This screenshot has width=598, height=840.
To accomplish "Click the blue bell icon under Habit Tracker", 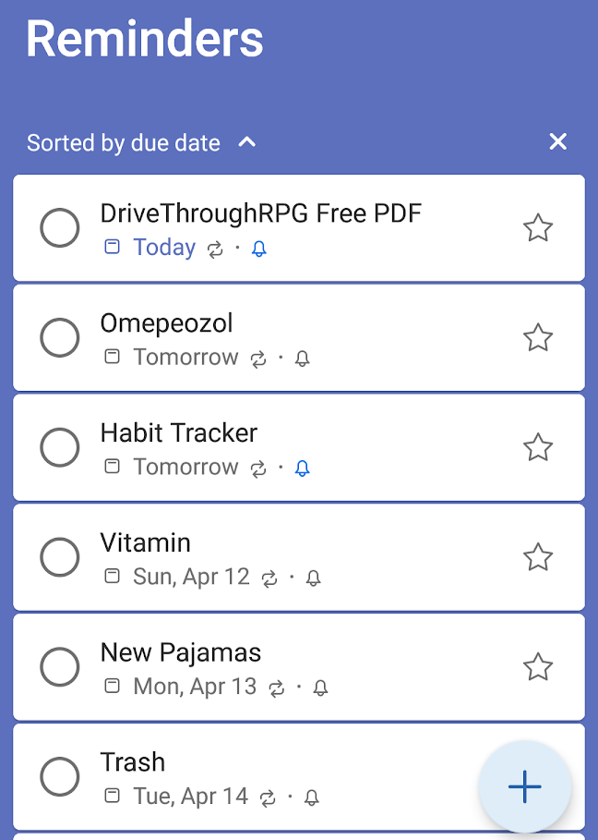I will pos(302,469).
